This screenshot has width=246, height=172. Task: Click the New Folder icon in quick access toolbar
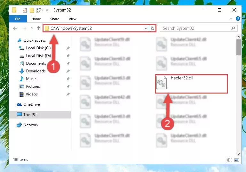[32, 10]
